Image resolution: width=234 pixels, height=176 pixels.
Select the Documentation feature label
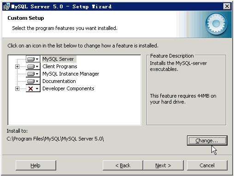pos(59,81)
